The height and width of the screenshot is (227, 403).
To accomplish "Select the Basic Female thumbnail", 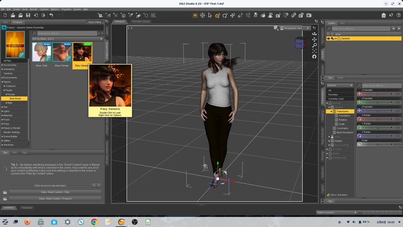I will (x=62, y=52).
